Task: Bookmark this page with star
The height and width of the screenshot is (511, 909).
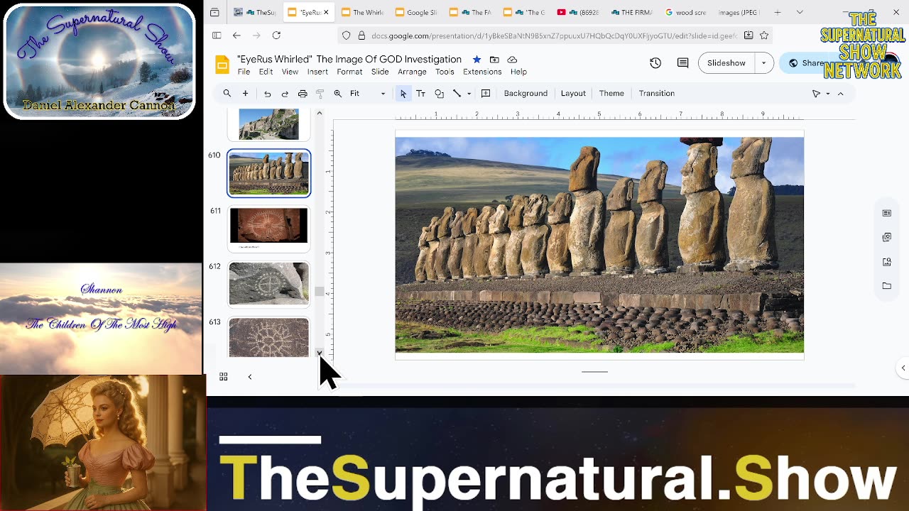Action: click(764, 35)
